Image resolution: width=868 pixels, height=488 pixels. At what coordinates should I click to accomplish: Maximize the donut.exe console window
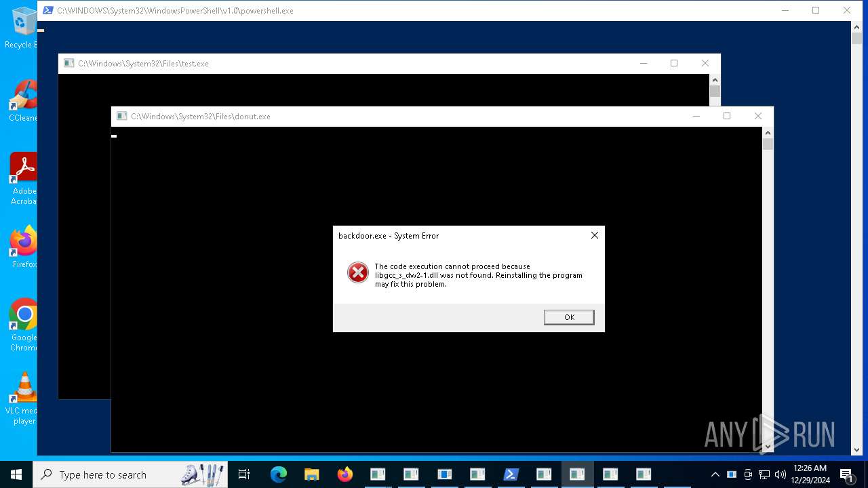tap(727, 116)
